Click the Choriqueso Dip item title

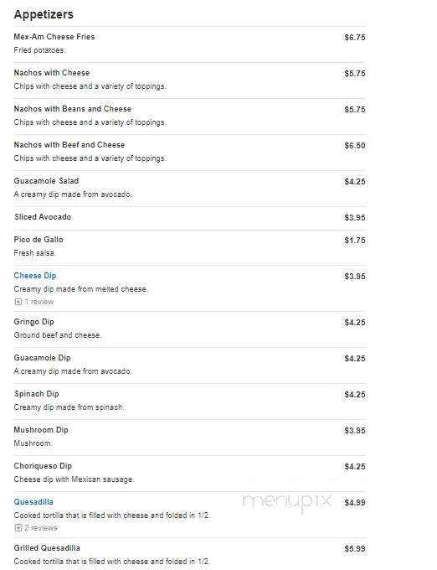point(43,466)
